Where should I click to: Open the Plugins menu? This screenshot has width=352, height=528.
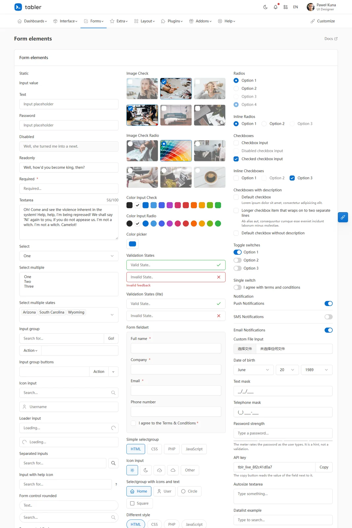tap(172, 21)
